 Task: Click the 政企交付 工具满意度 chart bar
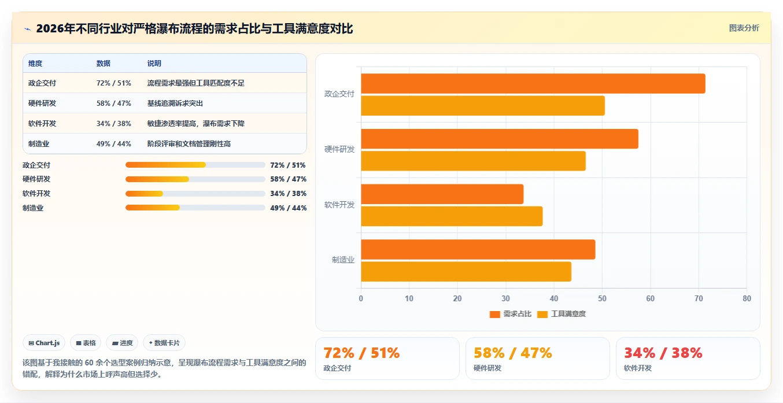(x=483, y=106)
